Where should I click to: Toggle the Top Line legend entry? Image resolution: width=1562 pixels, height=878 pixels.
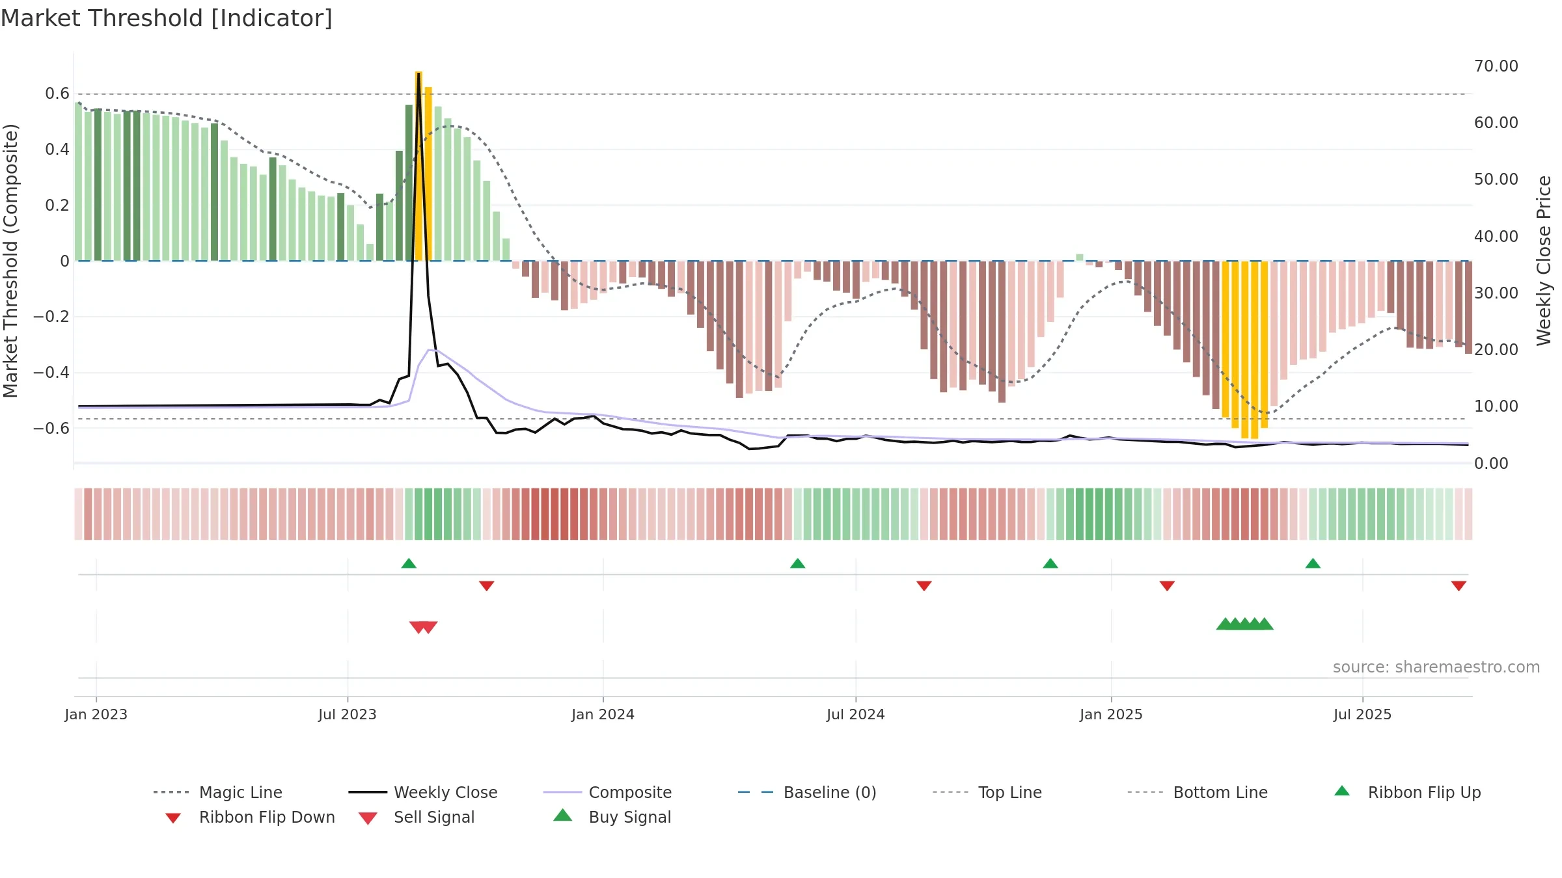click(x=987, y=792)
